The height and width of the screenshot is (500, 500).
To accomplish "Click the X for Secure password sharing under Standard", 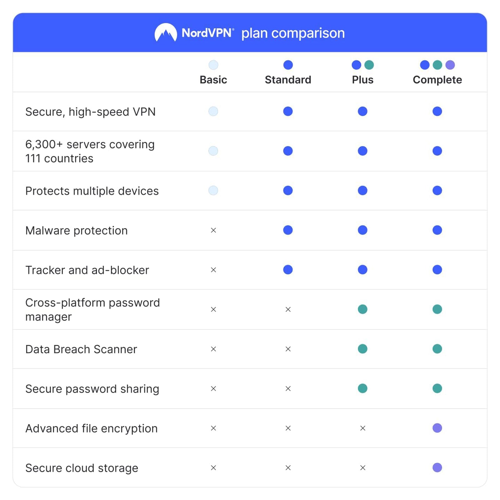I will coord(288,388).
